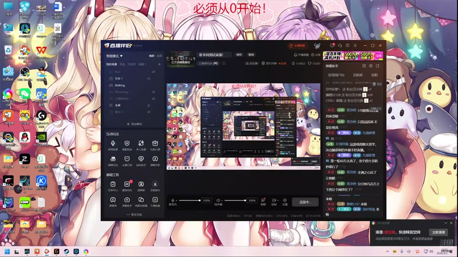
Task: Click the Windows Start button
Action: point(7,251)
